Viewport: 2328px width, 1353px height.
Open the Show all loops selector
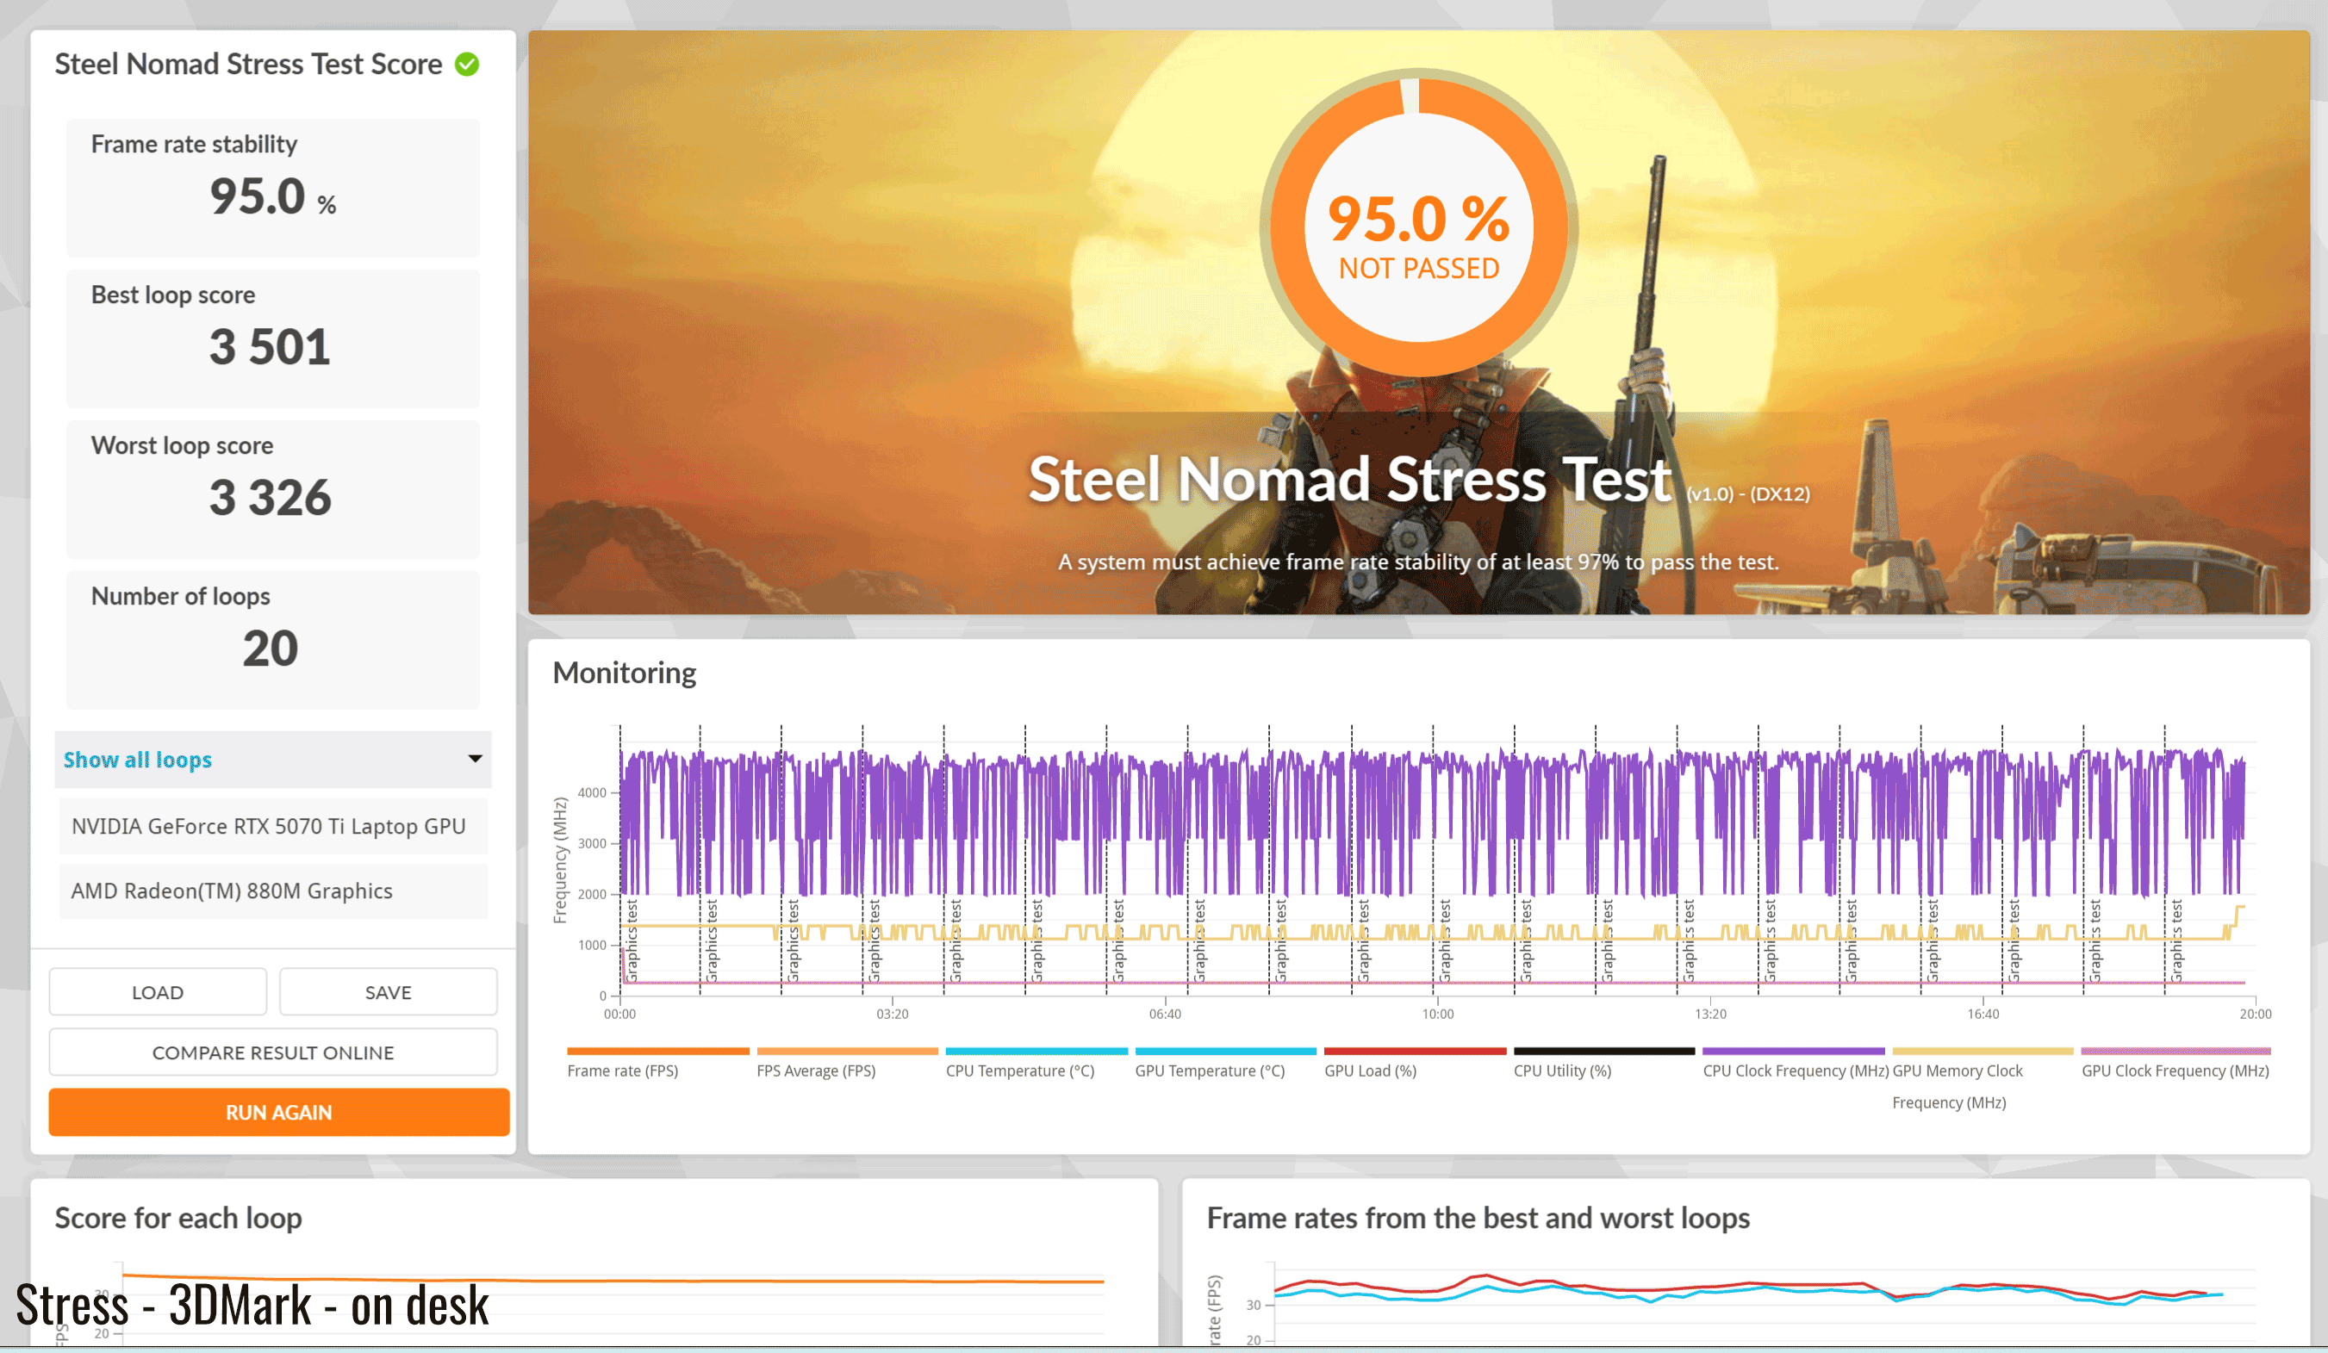click(272, 759)
